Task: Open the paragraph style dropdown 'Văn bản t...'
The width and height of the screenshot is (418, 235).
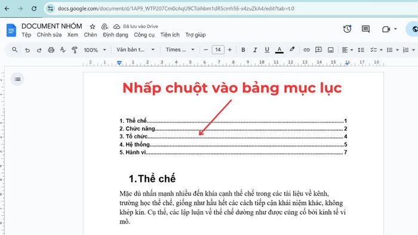Action: click(136, 50)
